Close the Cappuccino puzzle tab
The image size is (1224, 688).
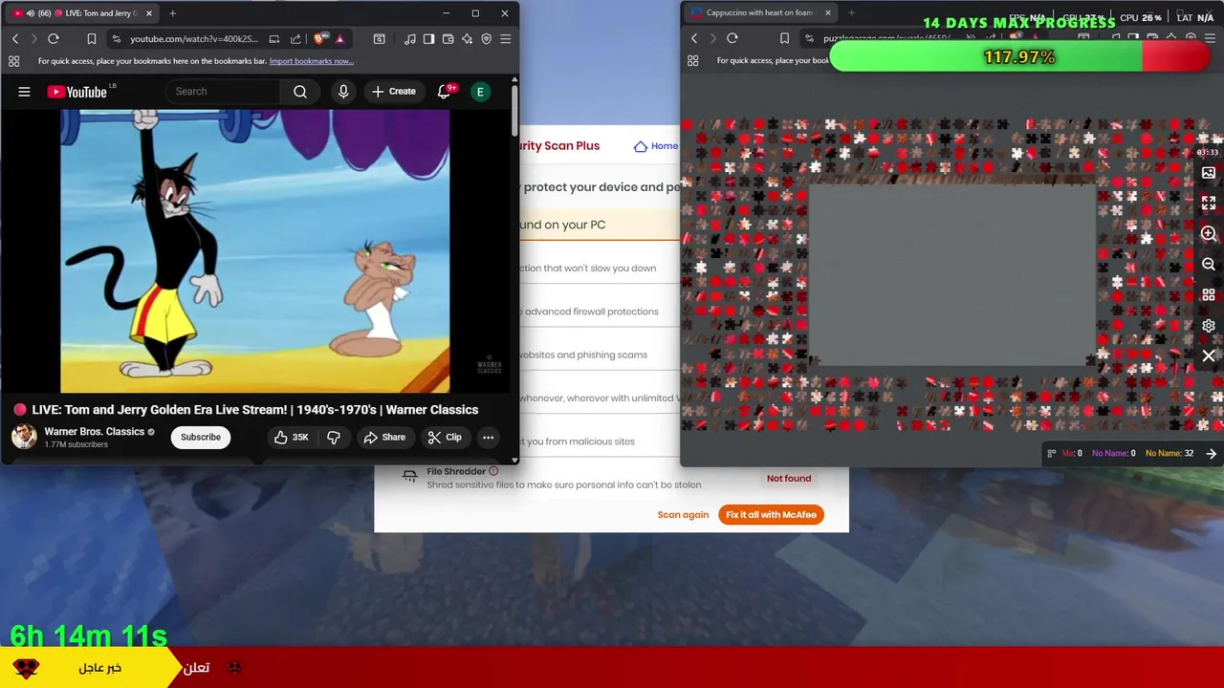[827, 13]
